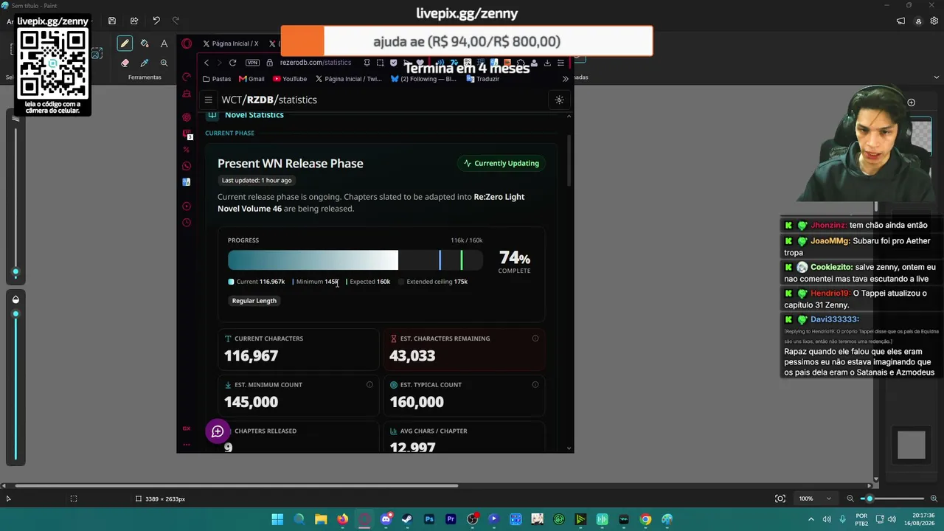
Task: Show info for Est. Characters Remaining
Action: tap(535, 339)
